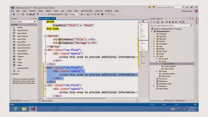This screenshot has width=208, height=117.
Task: Click the Show All Files icon in Solution Explorer
Action: coord(176,22)
